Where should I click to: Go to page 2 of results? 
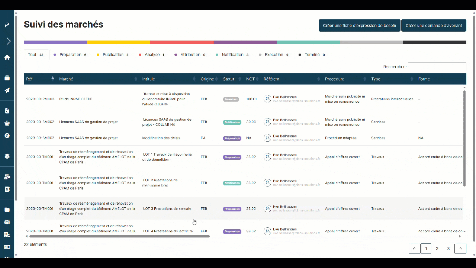click(x=437, y=249)
